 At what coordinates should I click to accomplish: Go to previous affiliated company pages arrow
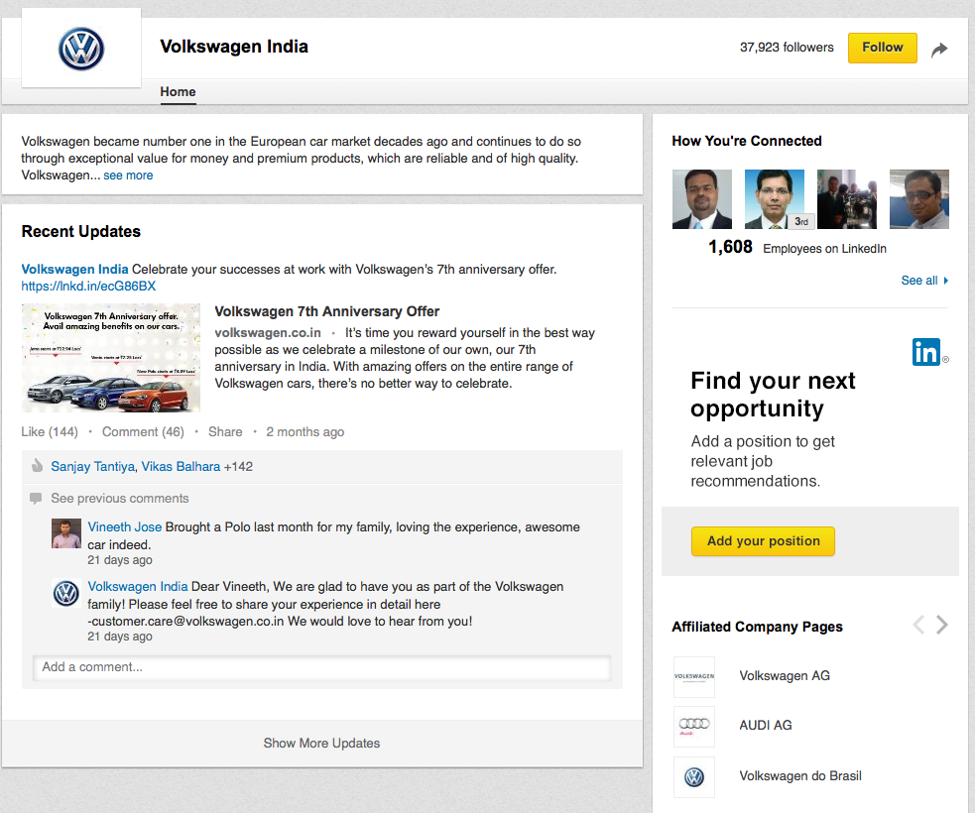918,624
